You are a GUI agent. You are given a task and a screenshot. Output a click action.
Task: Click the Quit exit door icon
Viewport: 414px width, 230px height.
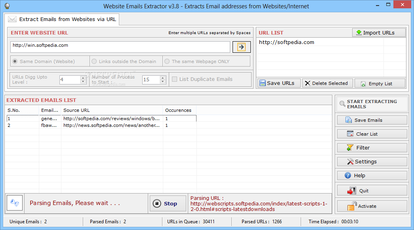[351, 191]
